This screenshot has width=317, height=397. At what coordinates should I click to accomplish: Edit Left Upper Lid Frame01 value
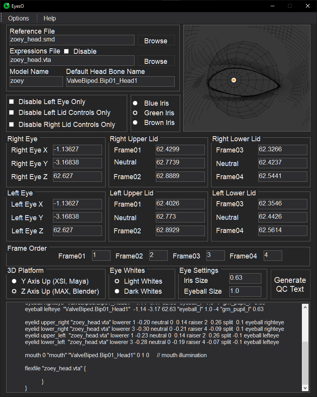click(180, 204)
